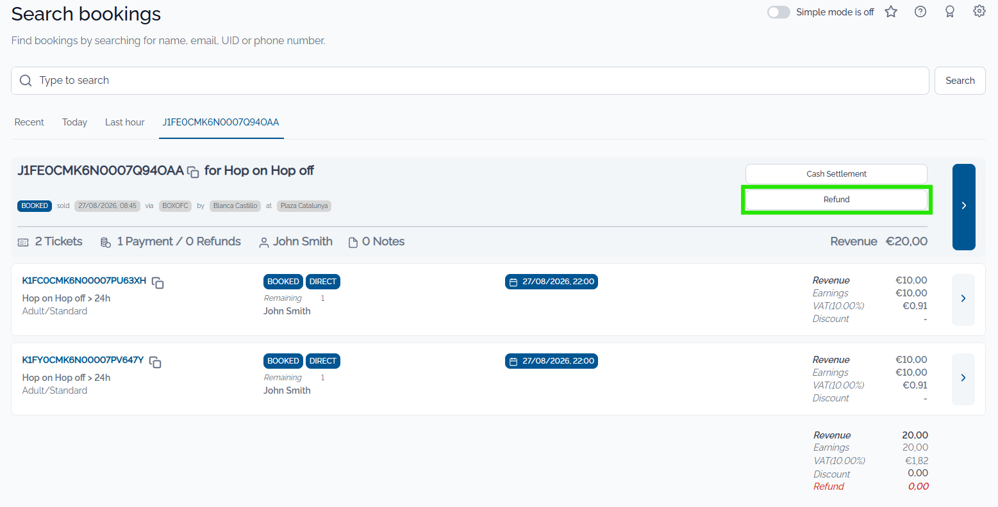Image resolution: width=998 pixels, height=507 pixels.
Task: Expand booking details with large blue chevron
Action: pos(964,207)
